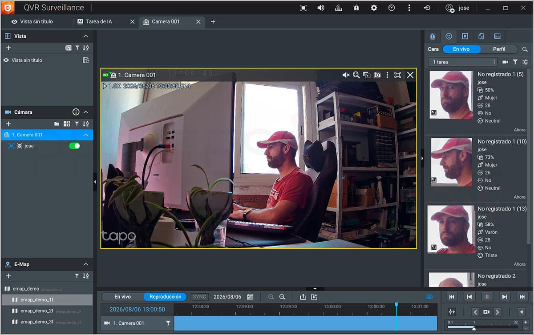Zoom out the timeline
The width and height of the screenshot is (534, 335).
pos(282,297)
